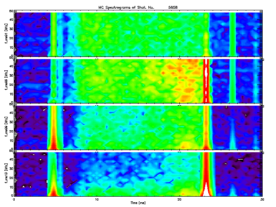Click the '20' tick on the bottom time axis
Screen dimensions: 276x207
(x=179, y=199)
